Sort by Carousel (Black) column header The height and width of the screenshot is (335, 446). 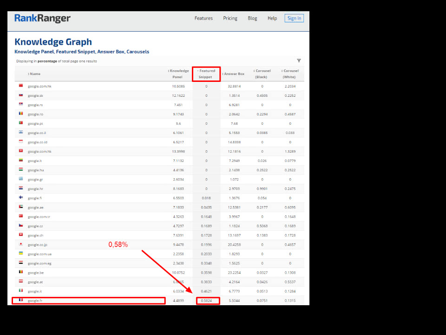point(262,74)
